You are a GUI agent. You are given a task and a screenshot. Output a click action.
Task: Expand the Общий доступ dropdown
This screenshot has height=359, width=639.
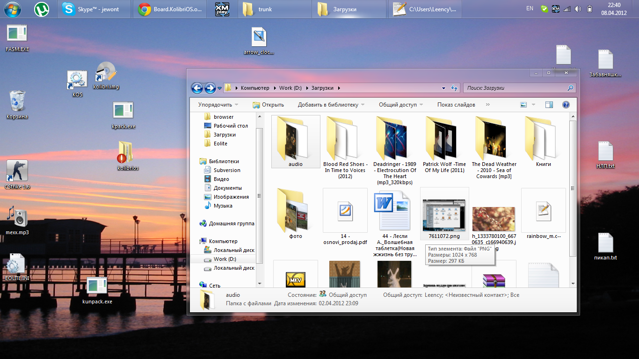[401, 105]
